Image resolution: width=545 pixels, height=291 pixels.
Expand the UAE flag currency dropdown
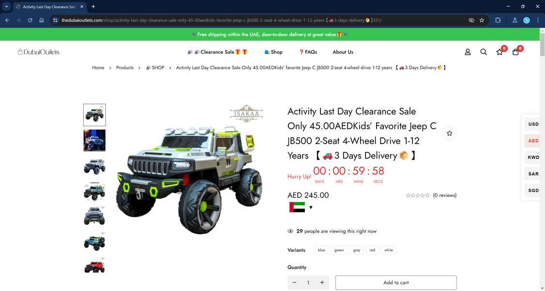[x=301, y=207]
